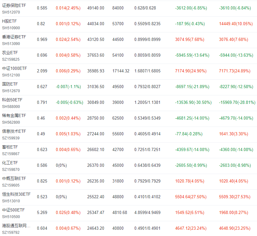Screen dimensions: 257x236
Task: Click profit value 1968.00(8.27%)
Action: 233,213
